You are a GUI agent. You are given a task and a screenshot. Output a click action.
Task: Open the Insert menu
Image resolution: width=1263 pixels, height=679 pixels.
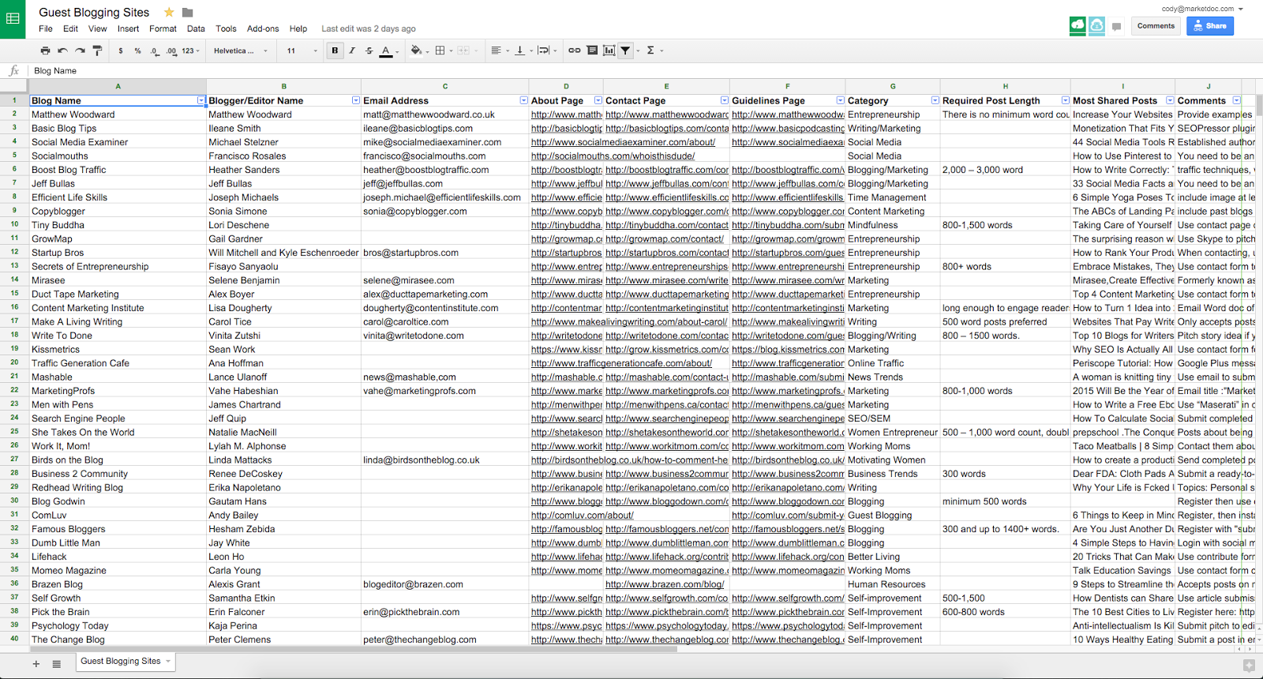128,28
